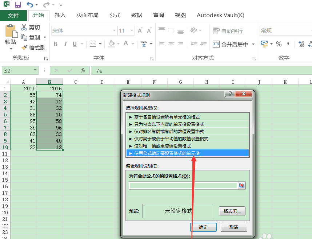Click the Copy icon
The image size is (312, 239).
[24, 37]
